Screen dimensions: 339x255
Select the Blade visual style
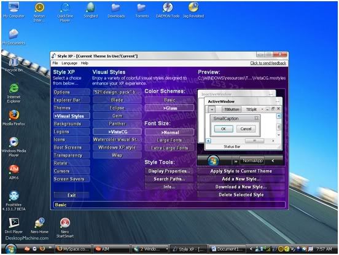pyautogui.click(x=117, y=100)
